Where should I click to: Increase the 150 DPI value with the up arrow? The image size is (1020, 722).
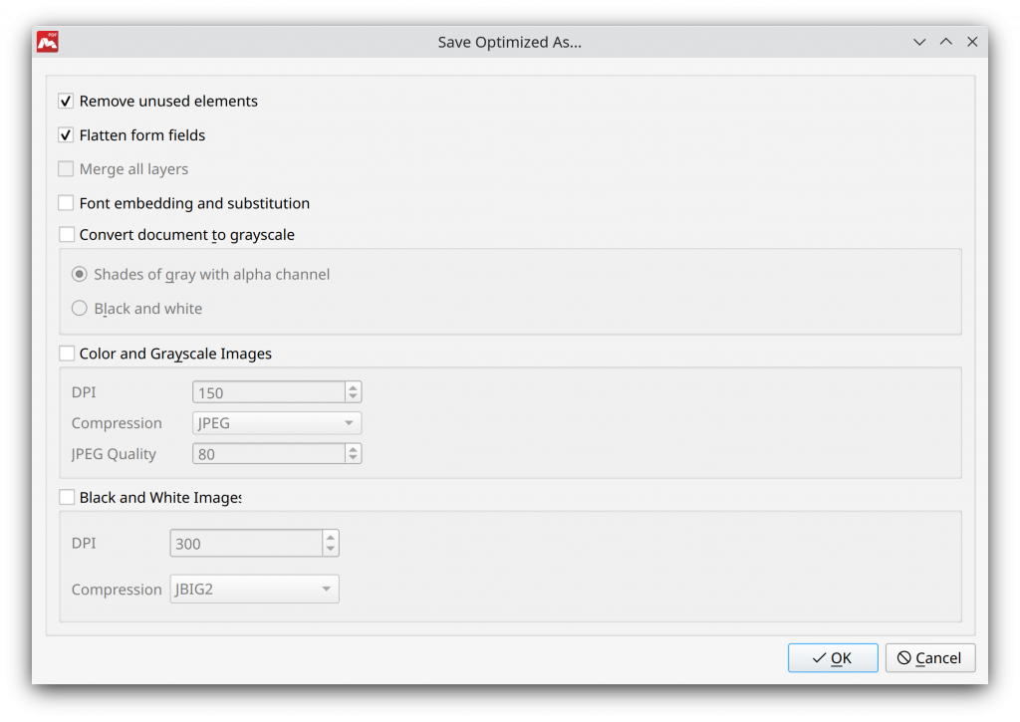click(x=353, y=387)
